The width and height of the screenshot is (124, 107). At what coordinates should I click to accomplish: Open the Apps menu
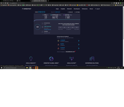pos(57,9)
